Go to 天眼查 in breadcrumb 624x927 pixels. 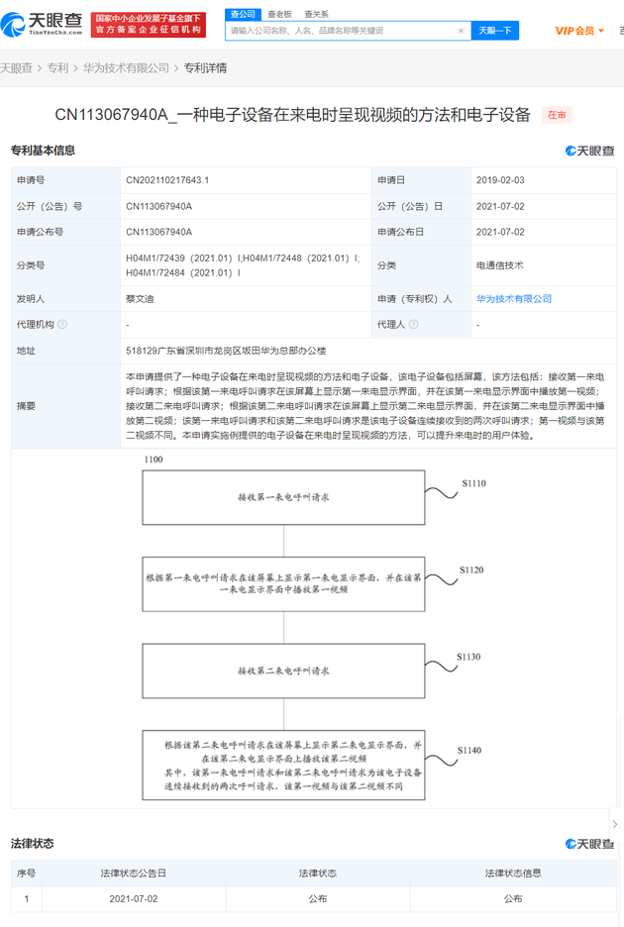point(17,68)
